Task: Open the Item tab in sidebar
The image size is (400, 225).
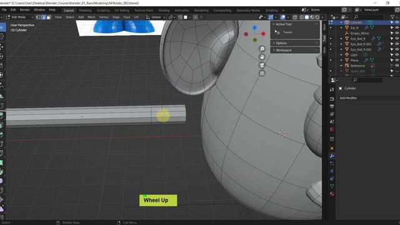Action: point(324,27)
